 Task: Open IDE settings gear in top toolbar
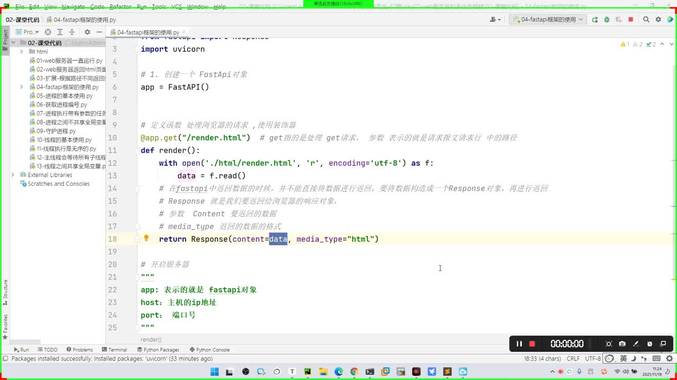click(x=658, y=20)
